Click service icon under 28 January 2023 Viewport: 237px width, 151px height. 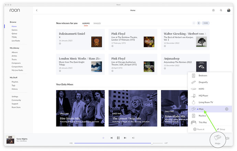[60, 71]
